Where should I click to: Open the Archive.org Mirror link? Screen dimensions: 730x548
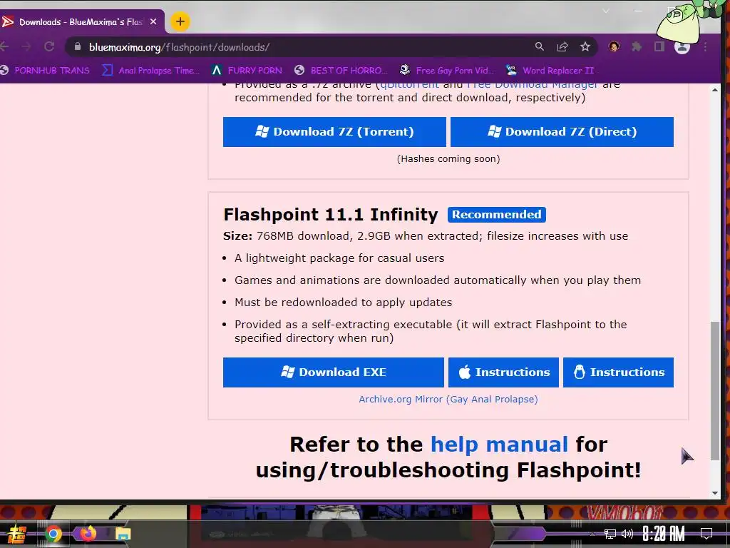(x=448, y=400)
